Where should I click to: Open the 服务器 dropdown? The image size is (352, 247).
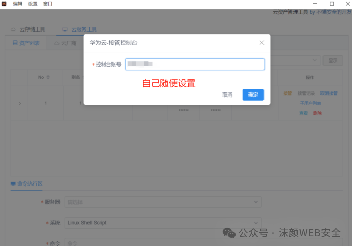pos(163,202)
